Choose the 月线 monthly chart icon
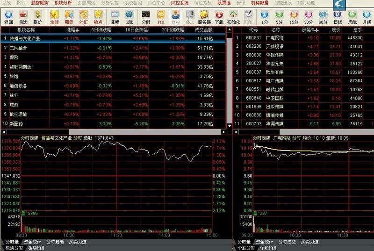Image resolution: width=374 pixels, height=251 pixels. [x=367, y=17]
